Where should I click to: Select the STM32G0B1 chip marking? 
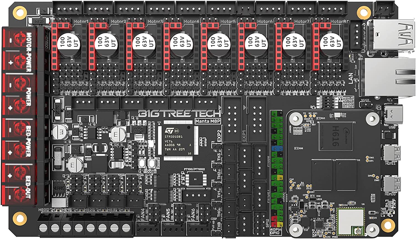tap(174, 136)
